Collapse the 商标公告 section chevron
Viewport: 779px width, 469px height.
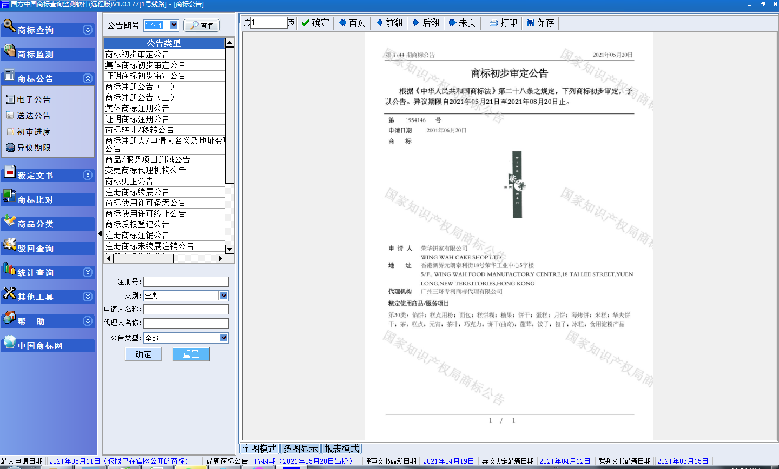(x=88, y=79)
